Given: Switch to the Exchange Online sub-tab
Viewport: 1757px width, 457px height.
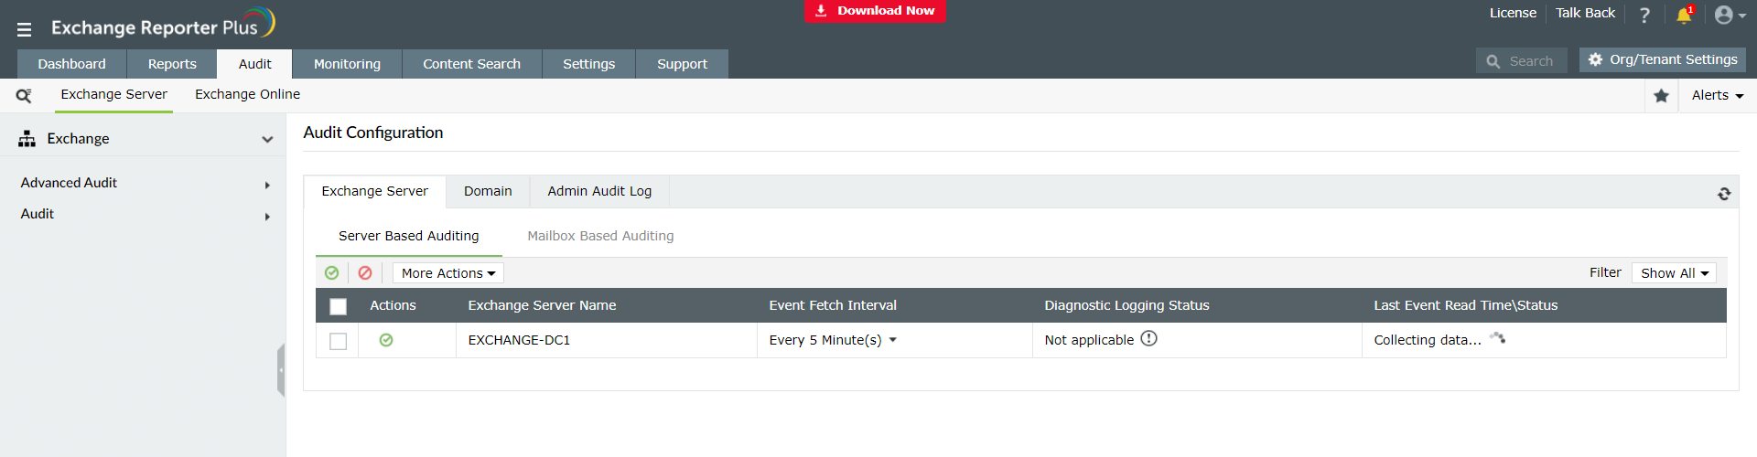Looking at the screenshot, I should coord(247,94).
